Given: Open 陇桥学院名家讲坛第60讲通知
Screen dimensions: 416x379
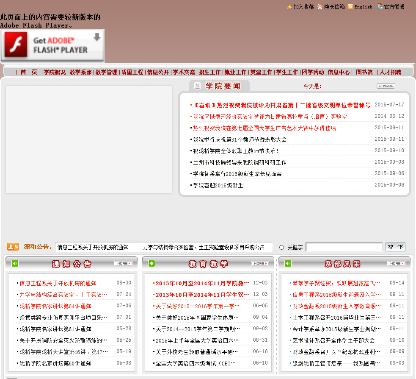Looking at the screenshot, I should (x=55, y=363).
